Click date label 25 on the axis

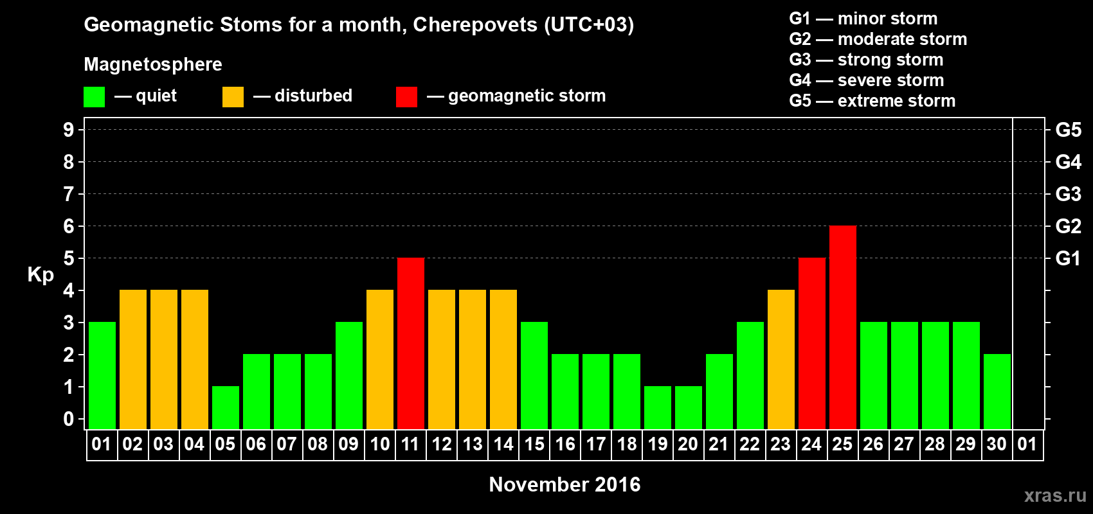click(842, 445)
